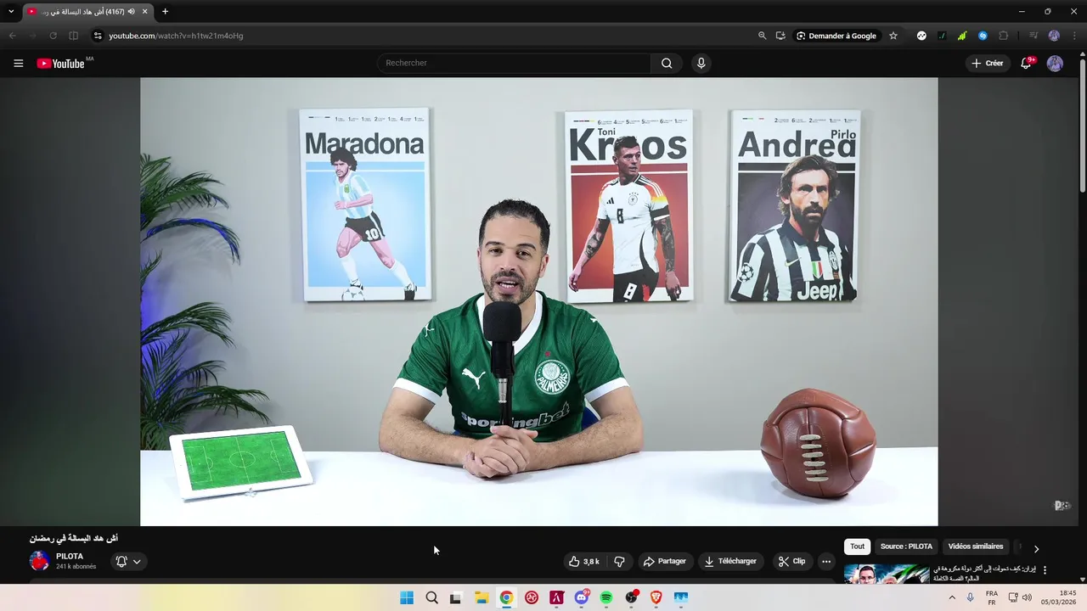Mute the tab via speaker icon
1087x611 pixels.
click(x=132, y=12)
